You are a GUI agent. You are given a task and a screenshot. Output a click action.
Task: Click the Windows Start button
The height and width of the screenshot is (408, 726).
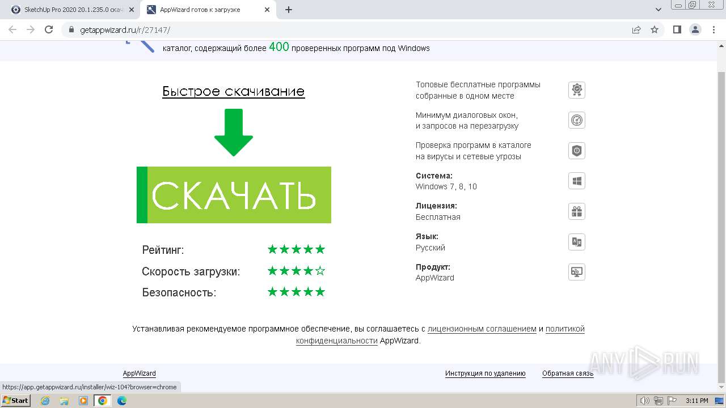(16, 401)
